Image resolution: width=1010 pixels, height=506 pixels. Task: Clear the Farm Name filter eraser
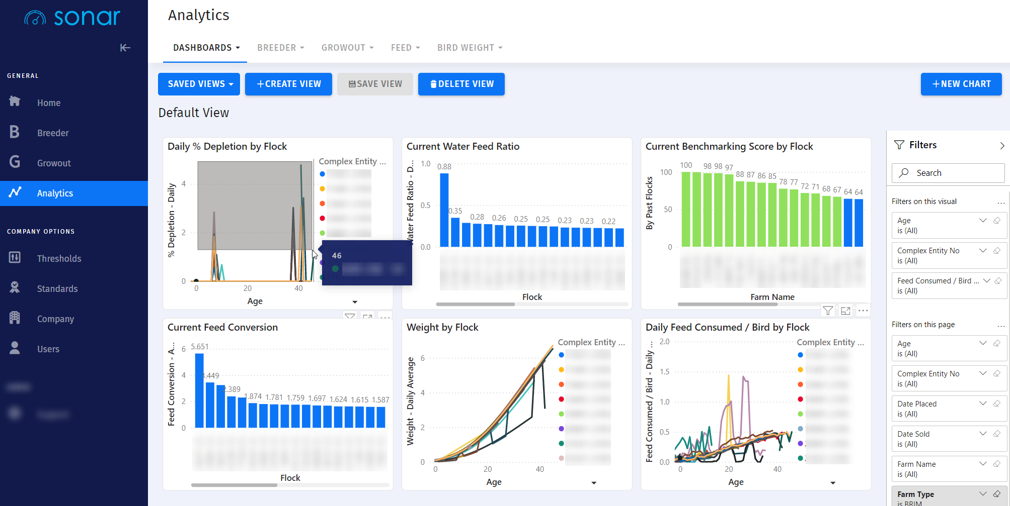click(996, 464)
